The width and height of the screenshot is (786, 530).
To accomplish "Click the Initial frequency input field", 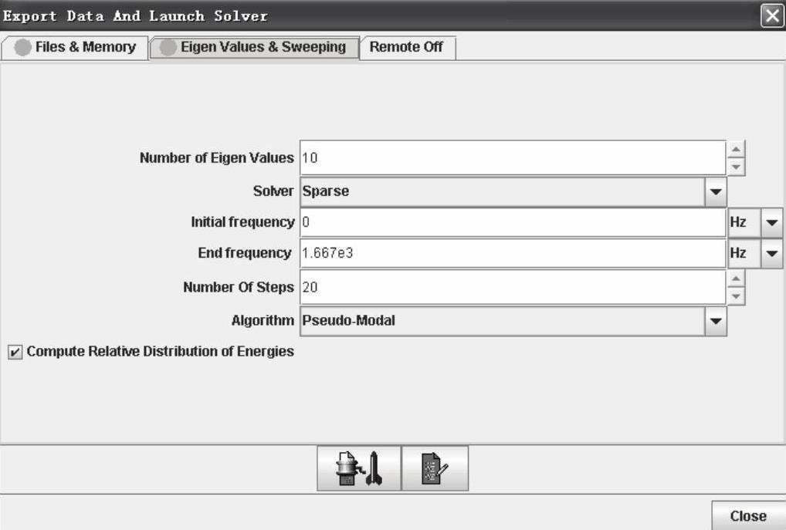I will click(511, 222).
